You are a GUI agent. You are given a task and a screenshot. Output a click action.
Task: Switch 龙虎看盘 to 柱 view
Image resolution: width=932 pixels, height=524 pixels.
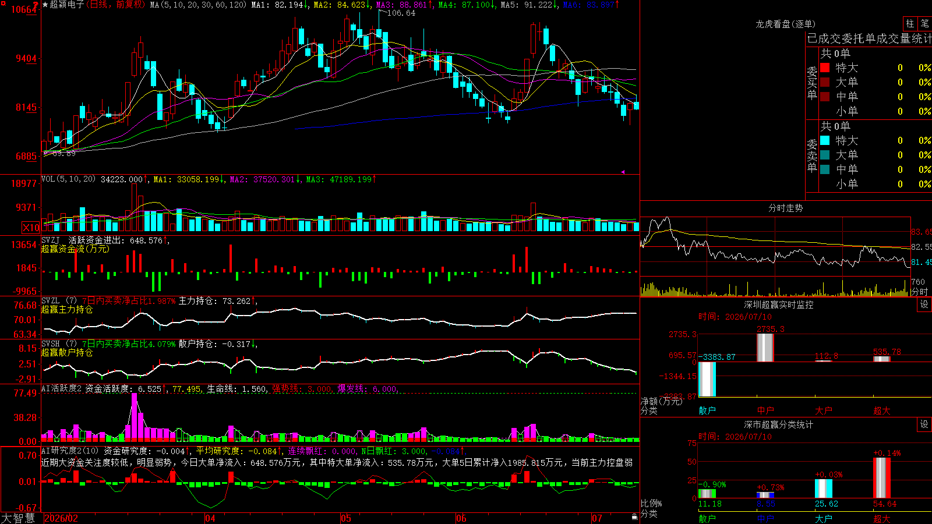pyautogui.click(x=910, y=23)
